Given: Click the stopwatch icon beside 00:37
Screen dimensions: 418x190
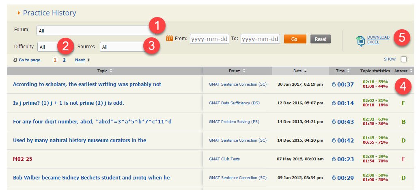Looking at the screenshot, I should pyautogui.click(x=334, y=84).
